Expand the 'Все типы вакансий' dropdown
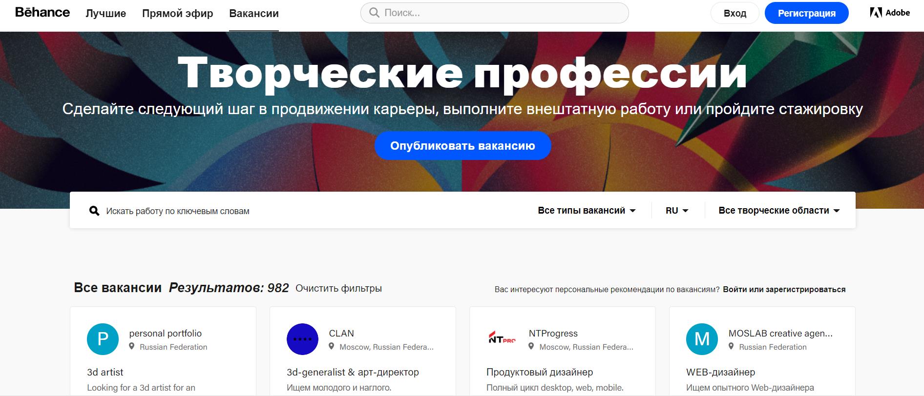Image resolution: width=924 pixels, height=396 pixels. pyautogui.click(x=587, y=211)
